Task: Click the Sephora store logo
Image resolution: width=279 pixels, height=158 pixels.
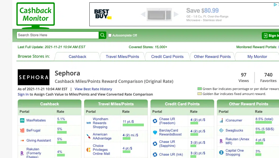Action: click(x=34, y=77)
